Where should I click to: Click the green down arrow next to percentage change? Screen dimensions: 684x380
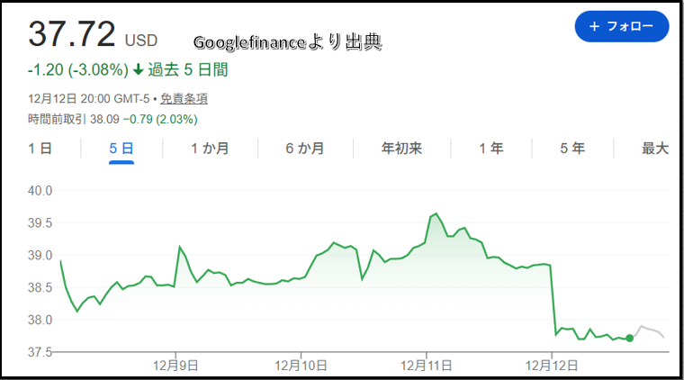138,69
